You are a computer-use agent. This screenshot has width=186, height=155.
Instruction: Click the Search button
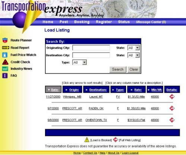[118, 69]
